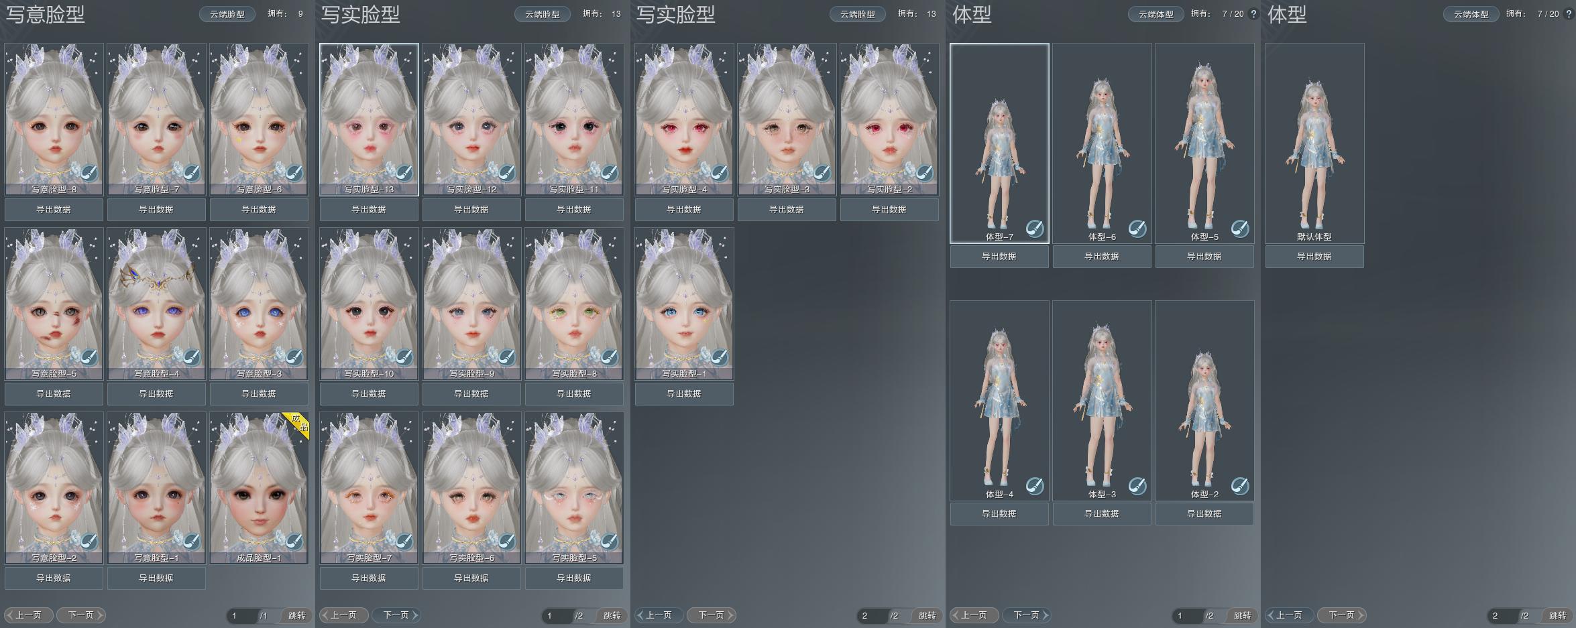Go to 下一页 in the 写意脸型 panel
1576x628 pixels.
pyautogui.click(x=81, y=615)
